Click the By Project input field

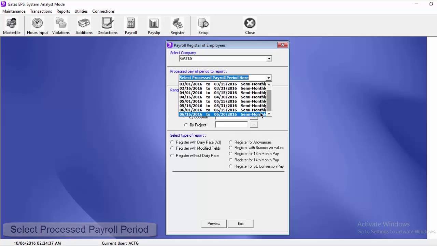pos(231,125)
